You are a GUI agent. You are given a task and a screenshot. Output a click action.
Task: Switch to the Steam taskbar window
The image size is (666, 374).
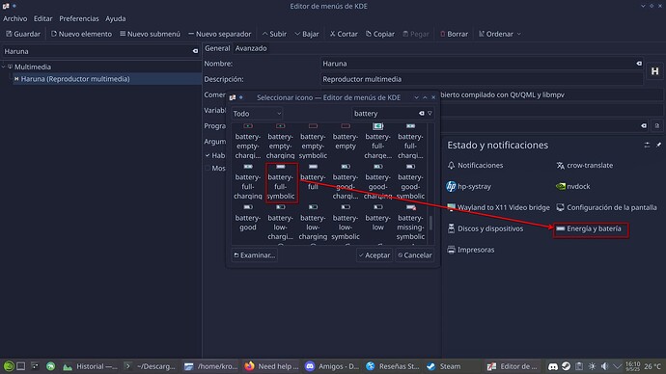click(x=444, y=366)
